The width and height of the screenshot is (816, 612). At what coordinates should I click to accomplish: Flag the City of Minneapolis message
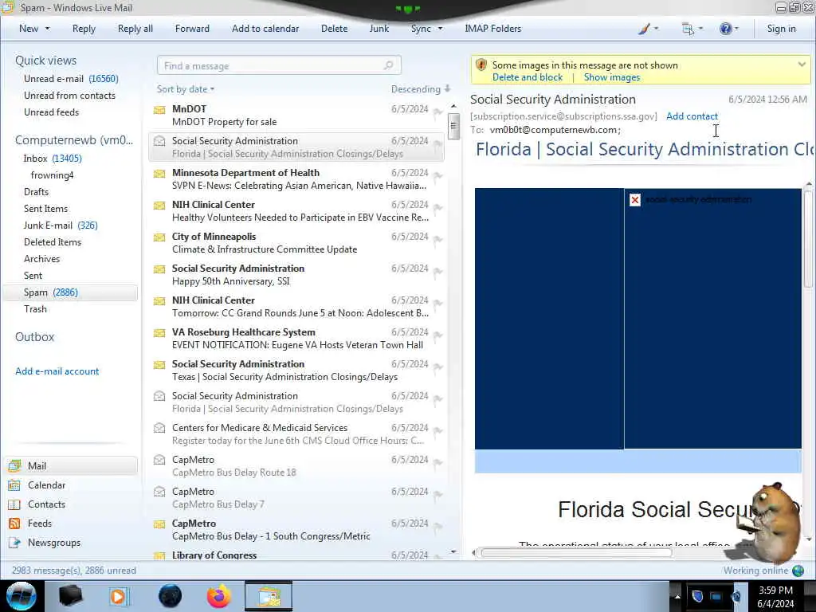coord(438,239)
